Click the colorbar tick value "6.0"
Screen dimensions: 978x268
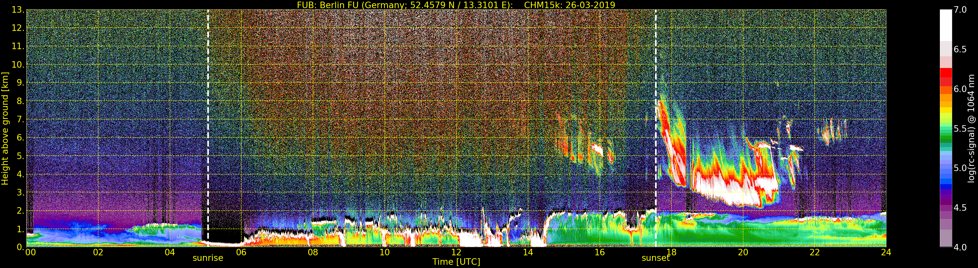[x=960, y=89]
